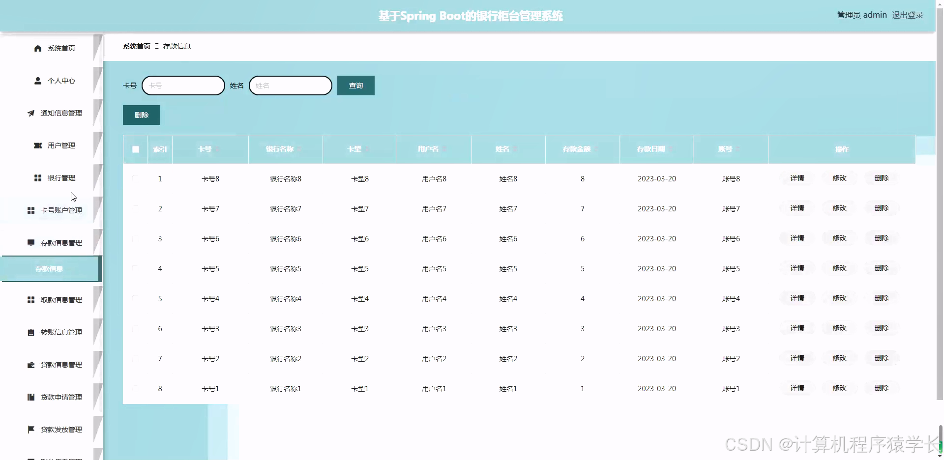Click 修改 for the 卡号7 row

(x=840, y=208)
